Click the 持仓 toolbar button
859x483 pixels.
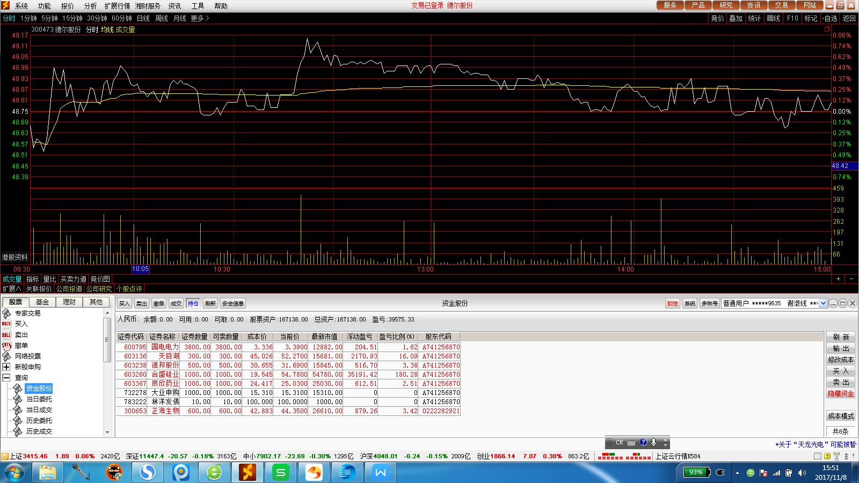point(193,304)
